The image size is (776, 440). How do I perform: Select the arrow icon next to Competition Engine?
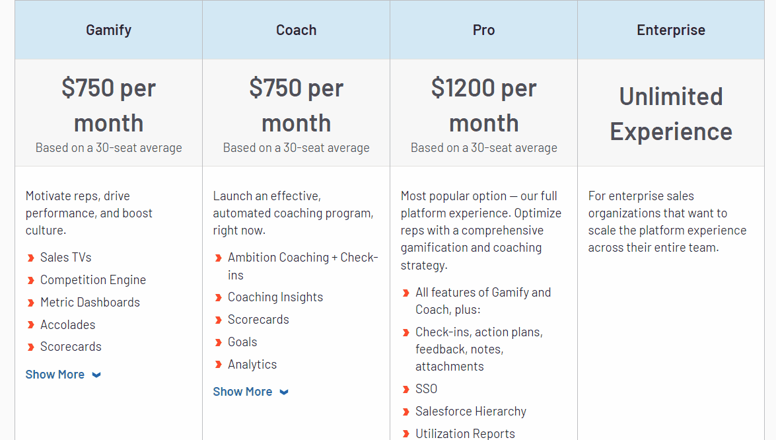(x=30, y=280)
